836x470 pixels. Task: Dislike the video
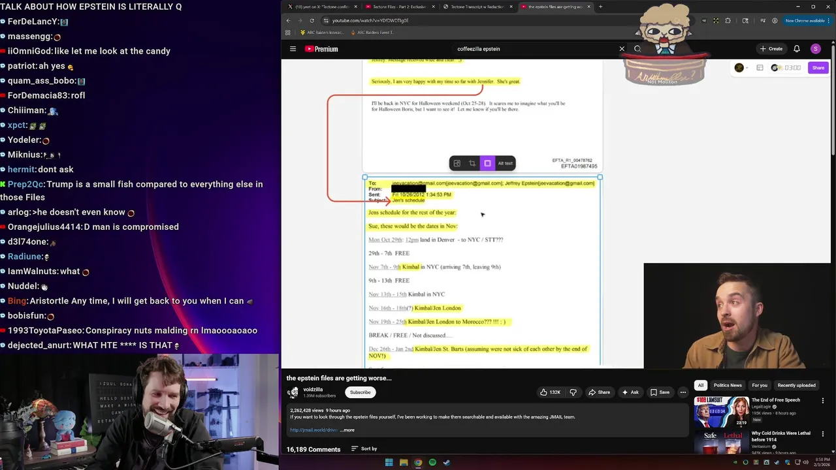click(573, 392)
